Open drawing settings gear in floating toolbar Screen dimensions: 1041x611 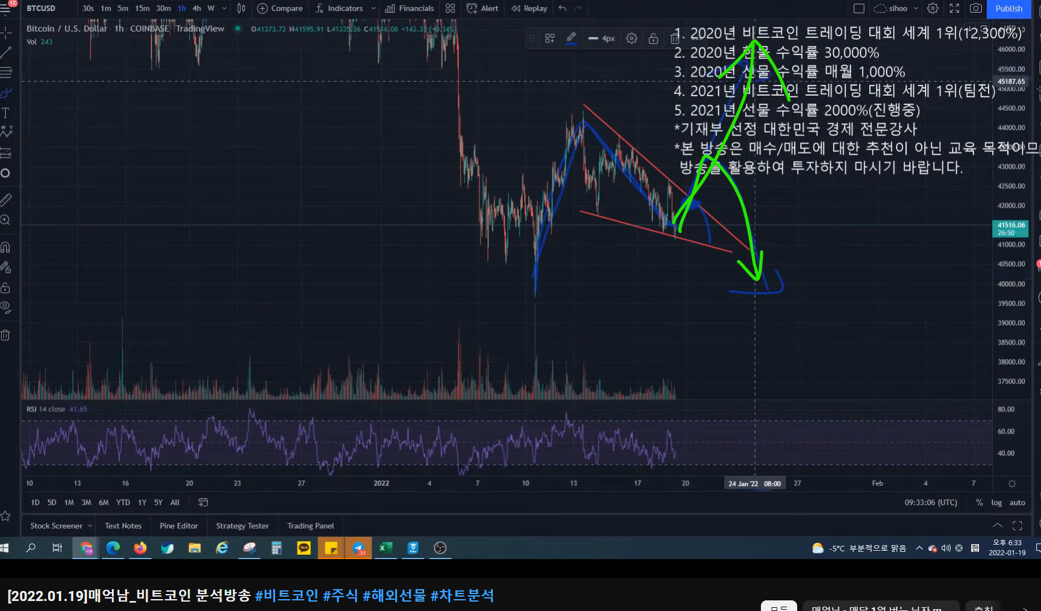point(631,38)
